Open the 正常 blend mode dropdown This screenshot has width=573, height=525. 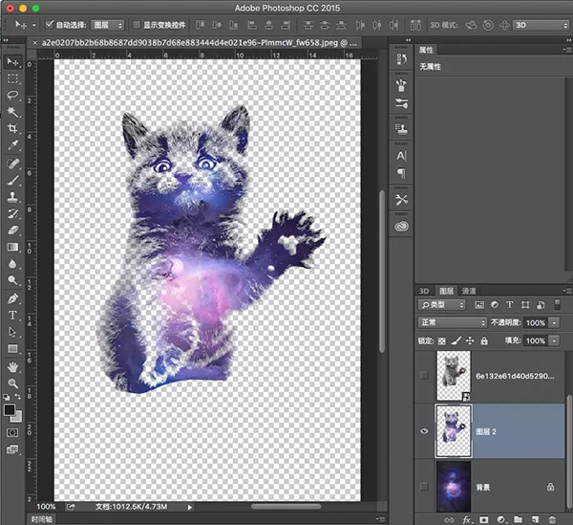point(453,323)
